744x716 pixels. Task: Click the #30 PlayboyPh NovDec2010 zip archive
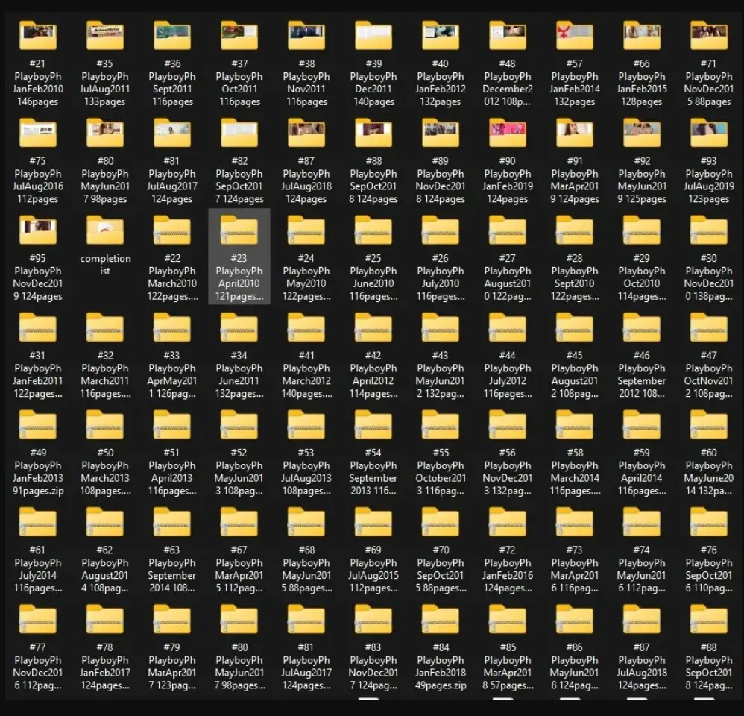point(709,230)
